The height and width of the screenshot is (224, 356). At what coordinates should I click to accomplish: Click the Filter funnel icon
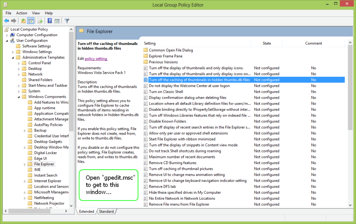click(x=67, y=21)
